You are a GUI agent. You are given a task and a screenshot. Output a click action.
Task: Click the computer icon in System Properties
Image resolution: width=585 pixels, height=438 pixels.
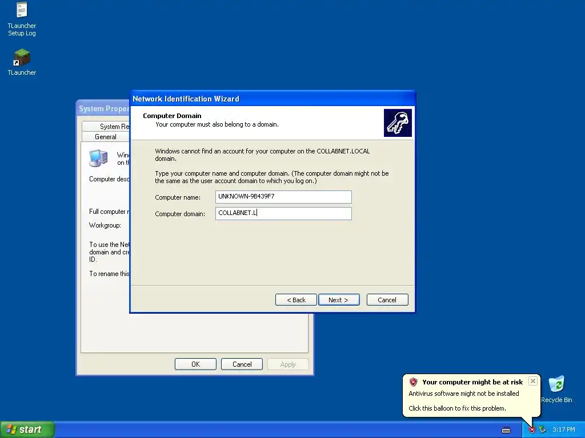click(98, 158)
